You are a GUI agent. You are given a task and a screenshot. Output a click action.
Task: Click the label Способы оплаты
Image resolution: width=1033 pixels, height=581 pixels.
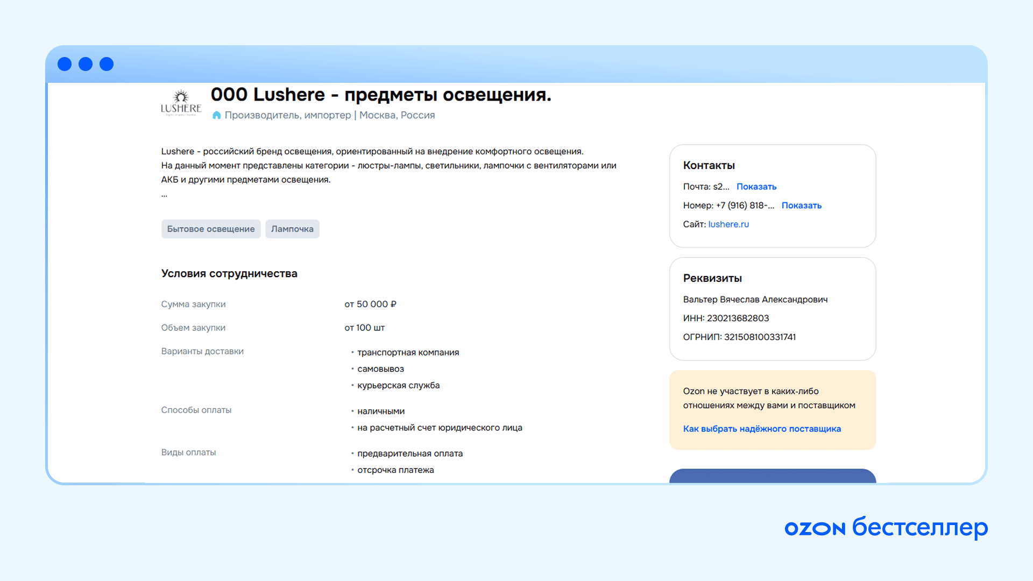tap(196, 410)
